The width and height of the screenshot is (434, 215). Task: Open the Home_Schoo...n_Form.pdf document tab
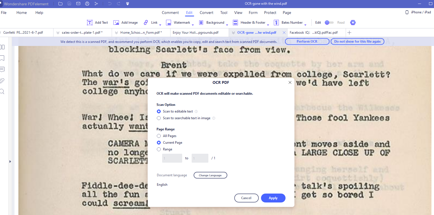pyautogui.click(x=141, y=33)
